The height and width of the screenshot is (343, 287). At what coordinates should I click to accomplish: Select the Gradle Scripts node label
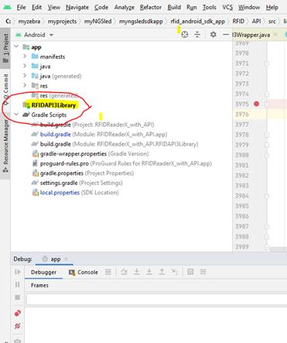49,115
